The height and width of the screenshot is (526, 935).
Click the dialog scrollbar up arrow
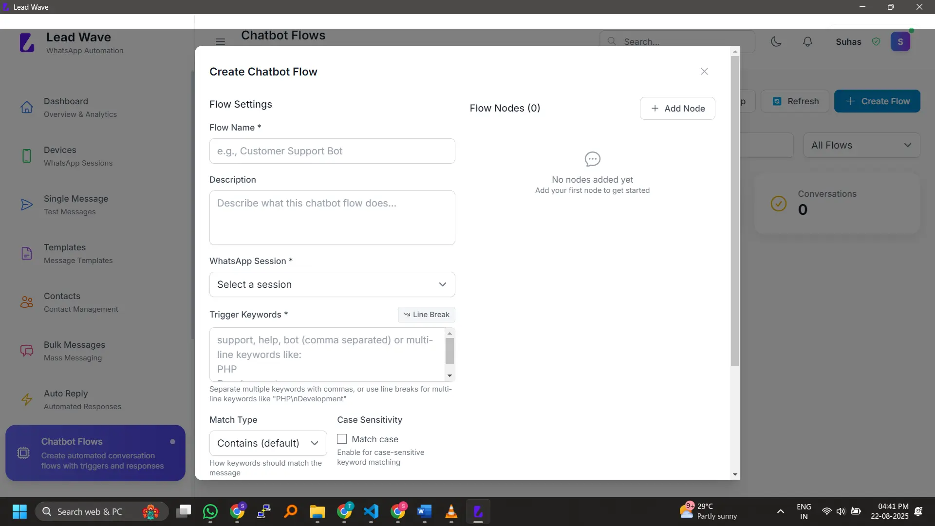[x=735, y=51]
